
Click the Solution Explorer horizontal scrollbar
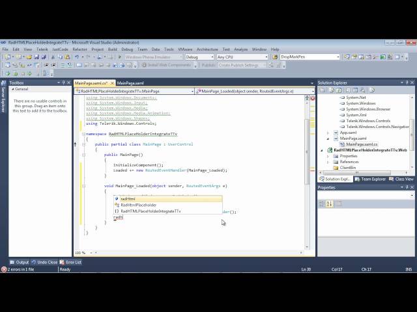coord(356,172)
